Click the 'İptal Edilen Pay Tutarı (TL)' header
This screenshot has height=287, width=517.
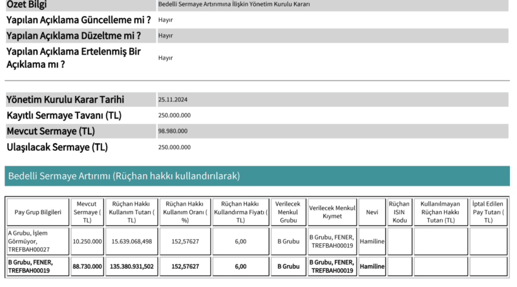[x=489, y=212]
